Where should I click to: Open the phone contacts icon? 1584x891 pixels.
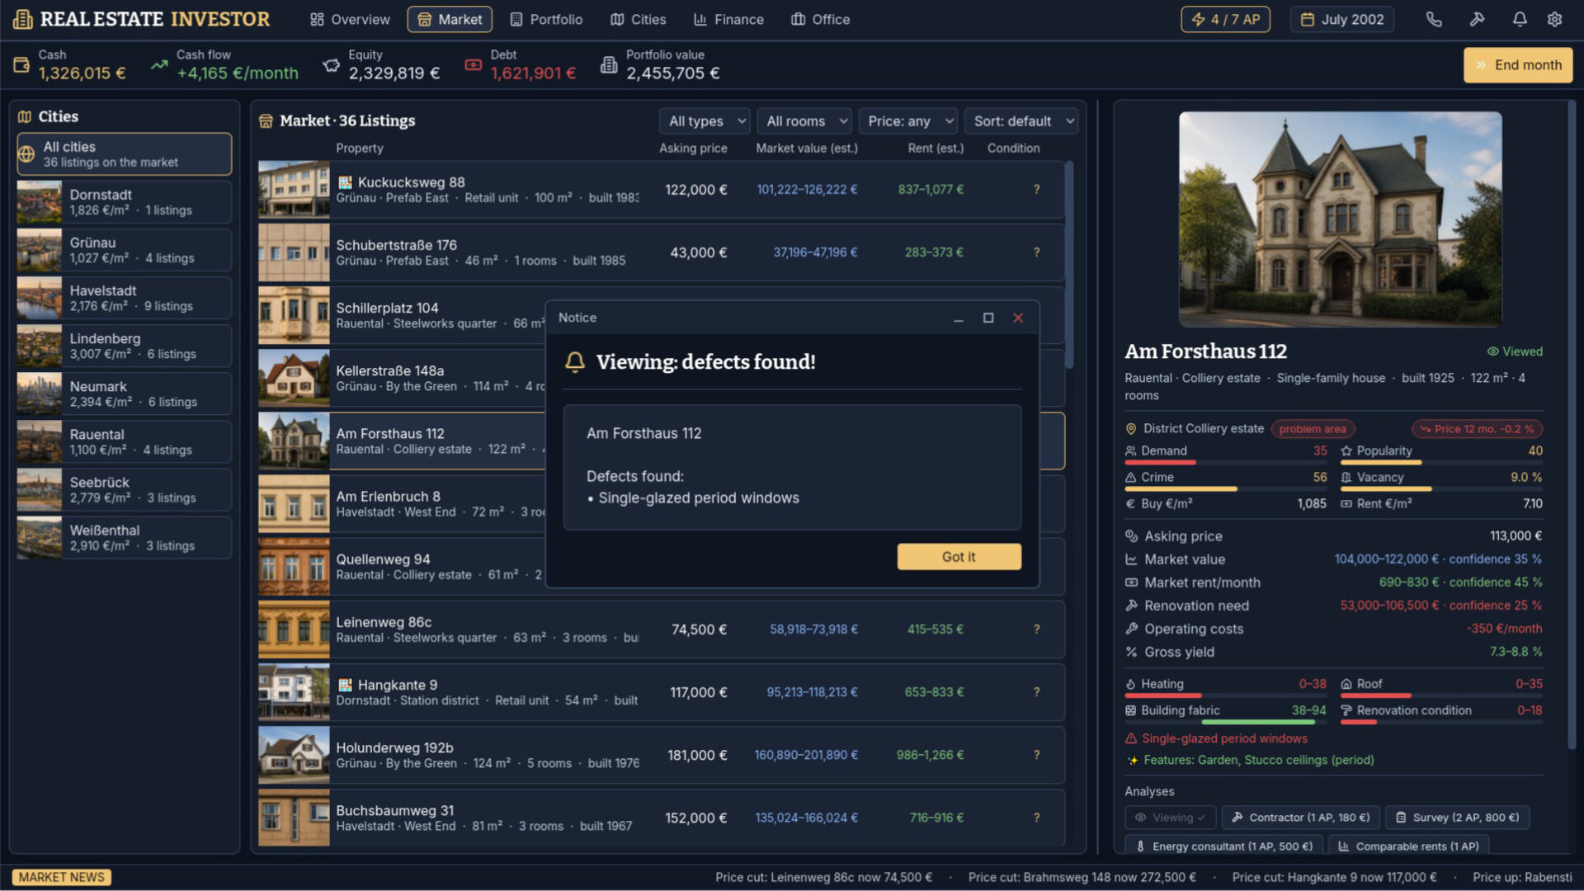click(x=1434, y=19)
